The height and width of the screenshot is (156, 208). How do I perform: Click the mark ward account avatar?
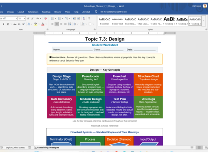tap(205, 6)
